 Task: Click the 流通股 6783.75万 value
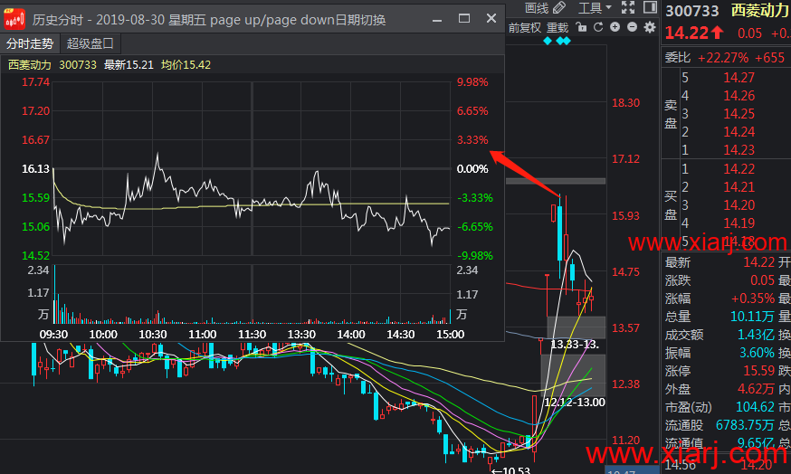tap(745, 425)
